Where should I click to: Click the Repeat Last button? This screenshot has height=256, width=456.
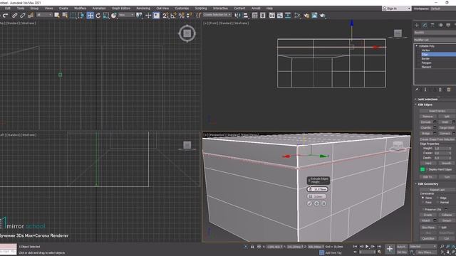(x=437, y=190)
